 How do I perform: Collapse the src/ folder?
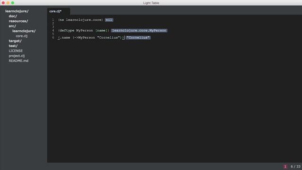click(12, 26)
